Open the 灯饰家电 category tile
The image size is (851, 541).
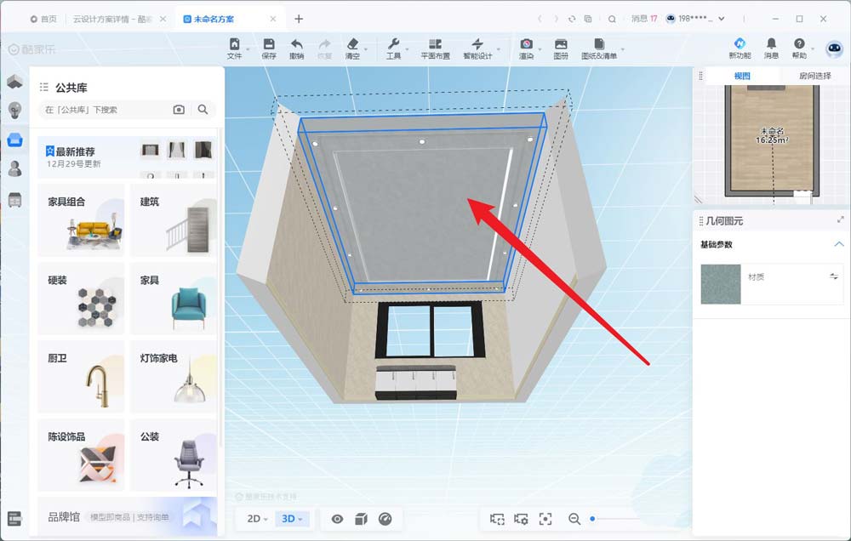(x=174, y=376)
